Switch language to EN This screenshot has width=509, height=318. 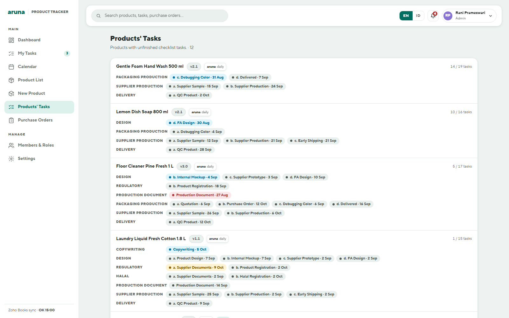tap(406, 16)
